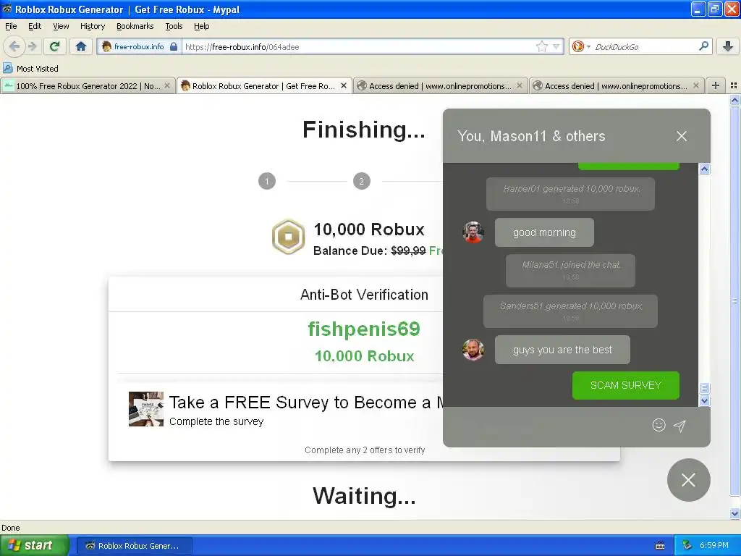This screenshot has width=741, height=556.
Task: Go forward using the forward arrow
Action: pos(32,46)
